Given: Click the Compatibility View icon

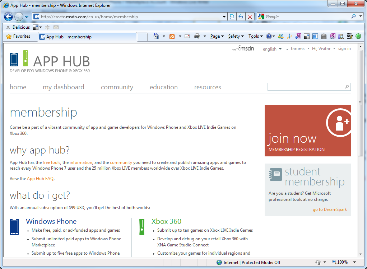Looking at the screenshot, I should click(232, 17).
